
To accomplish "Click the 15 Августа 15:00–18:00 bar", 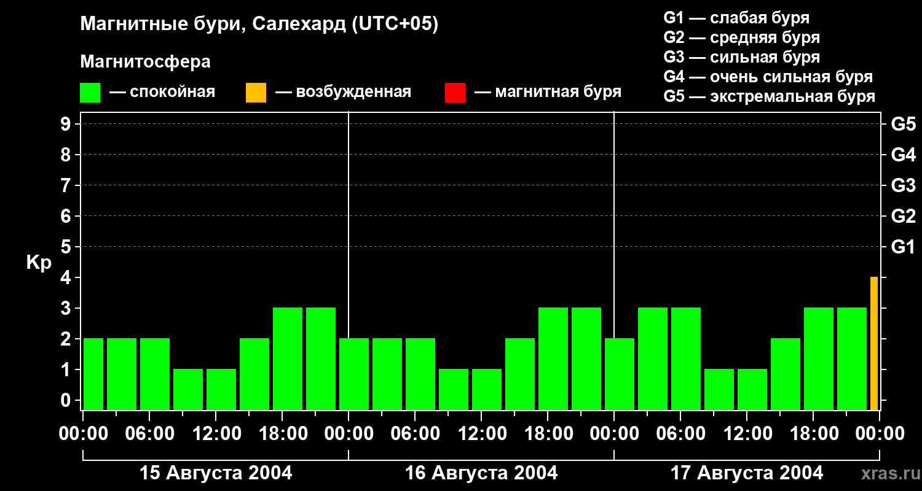I will click(x=254, y=374).
